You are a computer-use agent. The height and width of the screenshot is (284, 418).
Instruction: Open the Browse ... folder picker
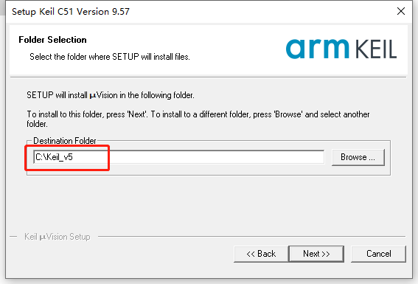(x=358, y=157)
